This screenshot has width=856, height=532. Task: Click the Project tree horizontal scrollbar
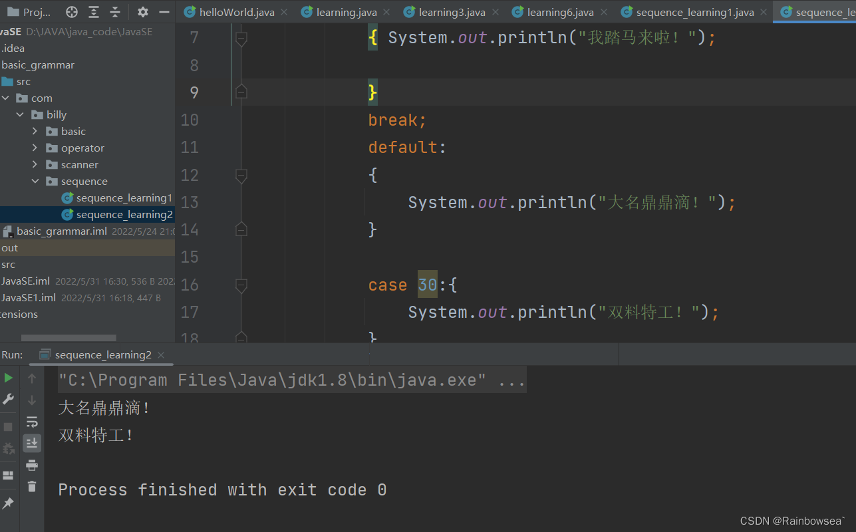coord(69,338)
